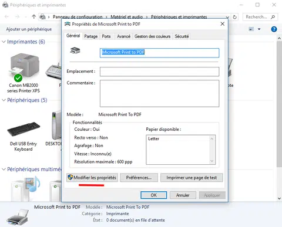
Task: Click the printer icon in the General tab
Action: click(75, 50)
